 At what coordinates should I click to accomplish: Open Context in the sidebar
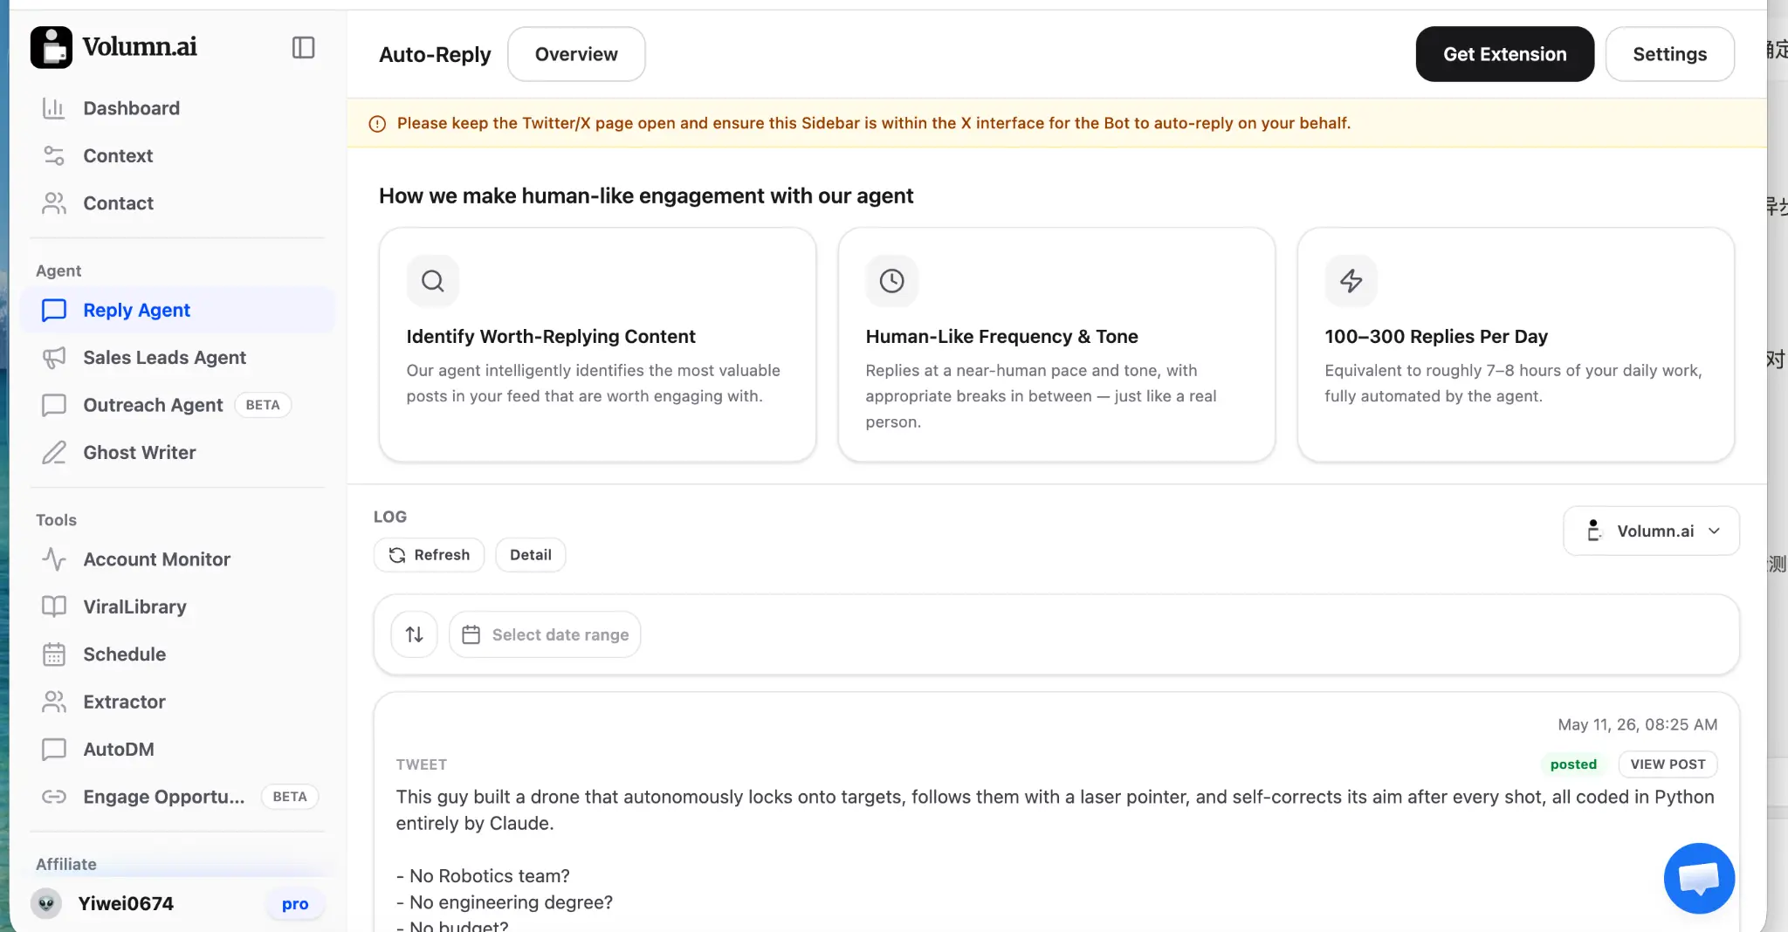[177, 155]
